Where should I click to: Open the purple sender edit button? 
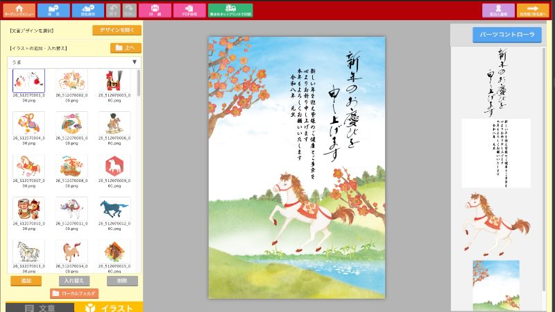[x=499, y=10]
